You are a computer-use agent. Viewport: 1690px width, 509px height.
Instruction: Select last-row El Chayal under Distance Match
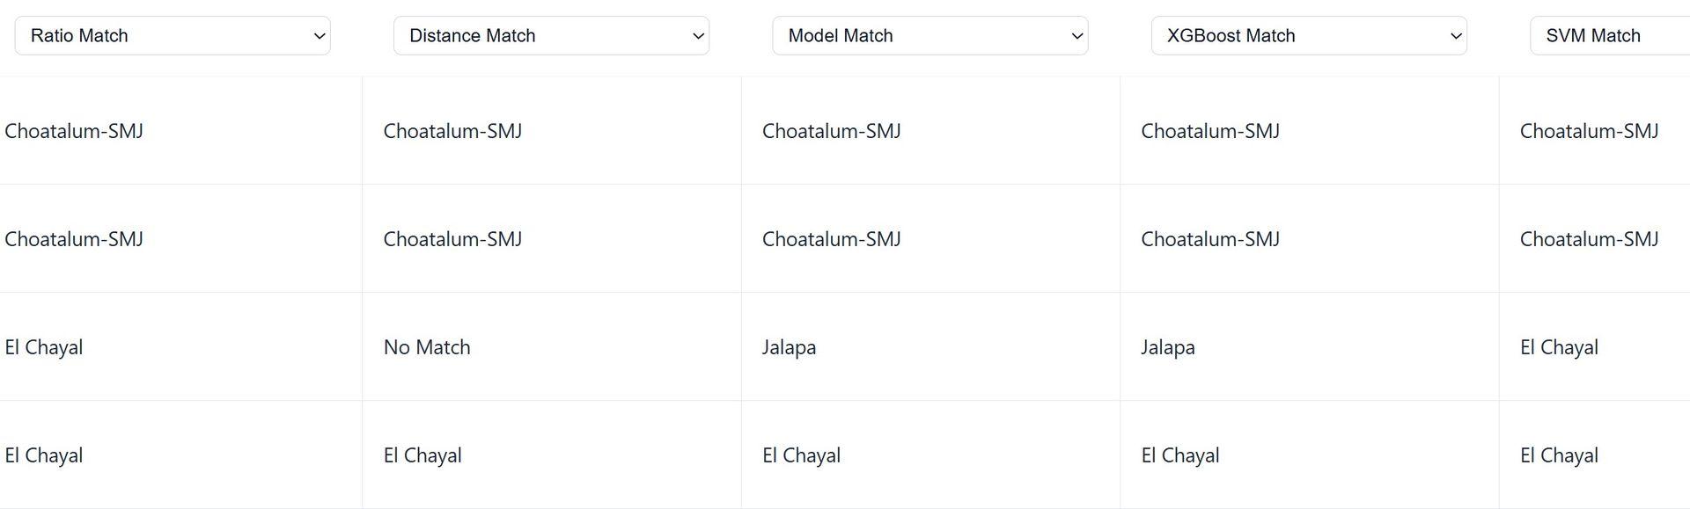(422, 455)
